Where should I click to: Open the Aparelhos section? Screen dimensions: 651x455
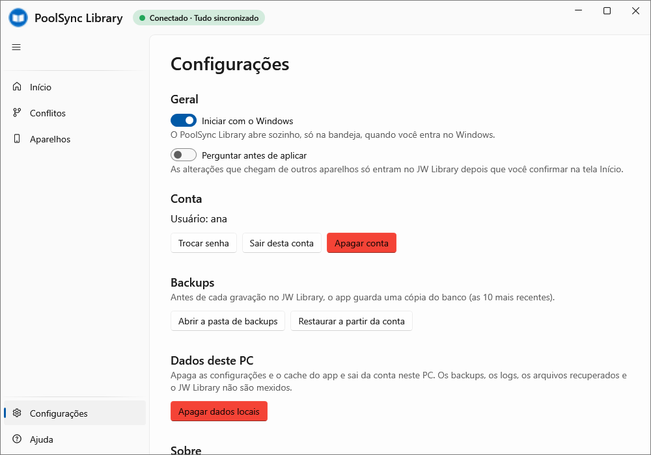75,139
